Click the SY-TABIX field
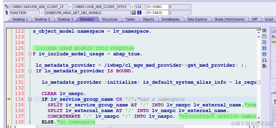Image resolution: width=276 pixels, height=128 pixels. pos(157,13)
